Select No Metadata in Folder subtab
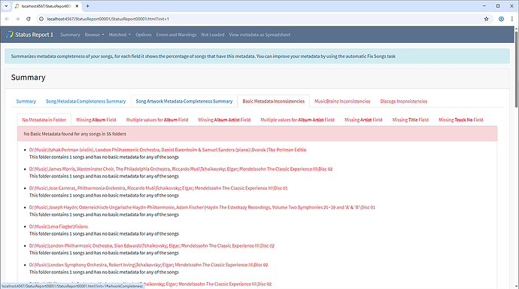 [x=44, y=120]
